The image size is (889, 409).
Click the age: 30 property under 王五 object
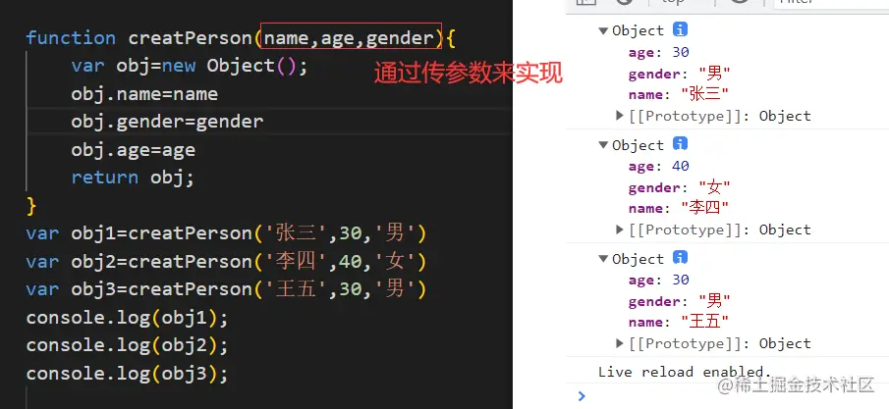tap(659, 280)
